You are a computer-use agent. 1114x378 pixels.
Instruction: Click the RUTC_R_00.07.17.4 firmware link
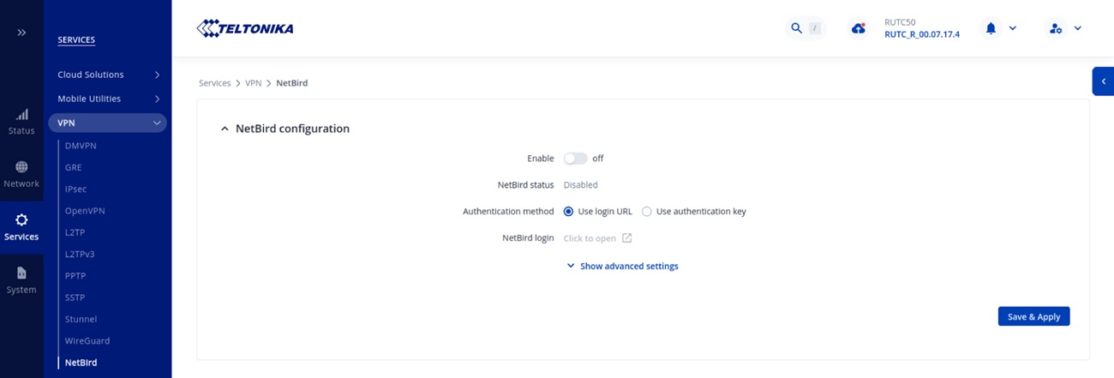[x=921, y=34]
